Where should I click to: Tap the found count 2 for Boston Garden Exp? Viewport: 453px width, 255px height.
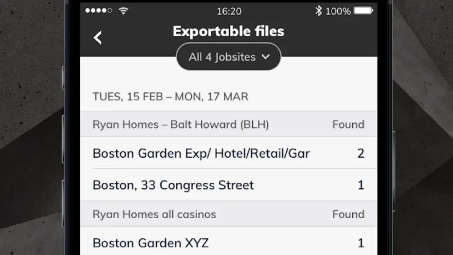(361, 153)
